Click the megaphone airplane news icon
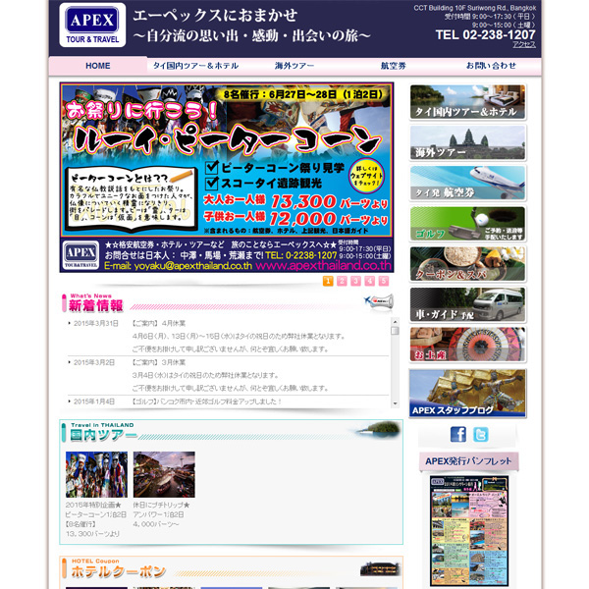 point(379,301)
